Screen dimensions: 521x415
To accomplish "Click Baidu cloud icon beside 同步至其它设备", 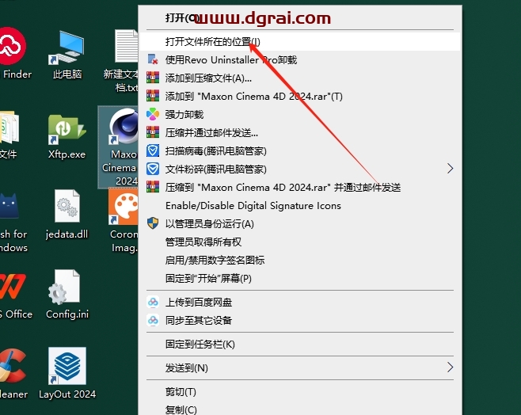I will coord(153,320).
